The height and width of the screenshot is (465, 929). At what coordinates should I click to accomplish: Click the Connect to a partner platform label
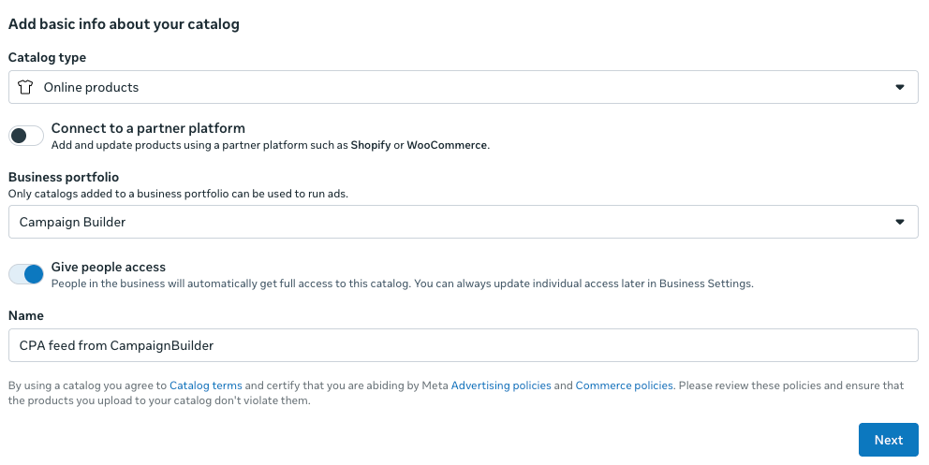pyautogui.click(x=148, y=128)
